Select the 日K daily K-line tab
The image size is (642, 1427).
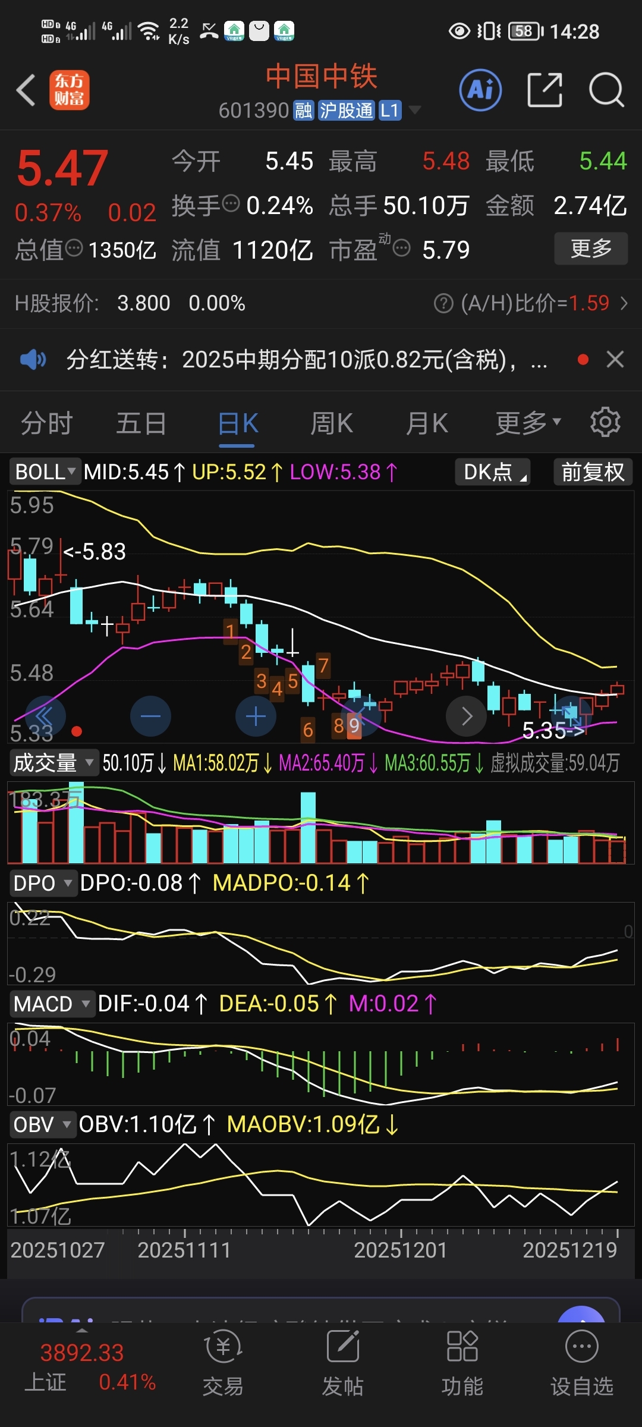[237, 423]
